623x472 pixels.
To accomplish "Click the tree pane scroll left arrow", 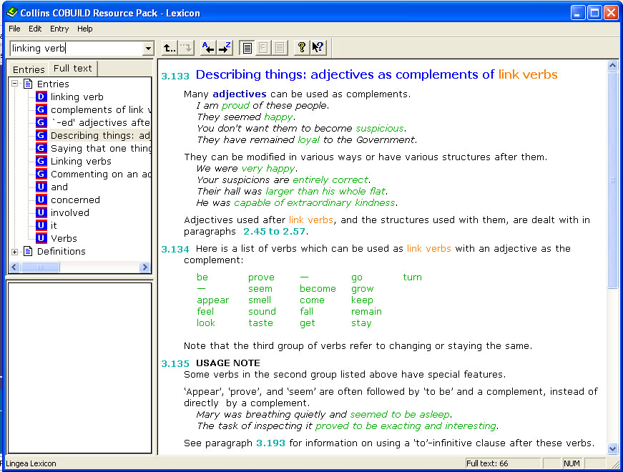I will 14,267.
